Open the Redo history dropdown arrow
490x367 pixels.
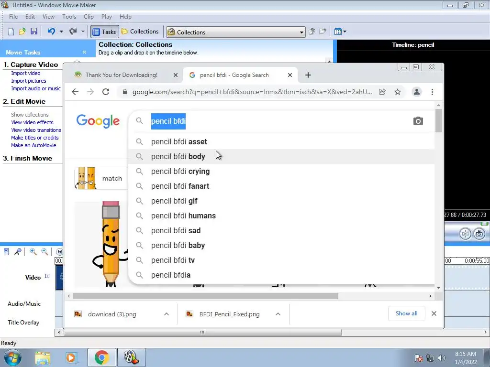(83, 32)
